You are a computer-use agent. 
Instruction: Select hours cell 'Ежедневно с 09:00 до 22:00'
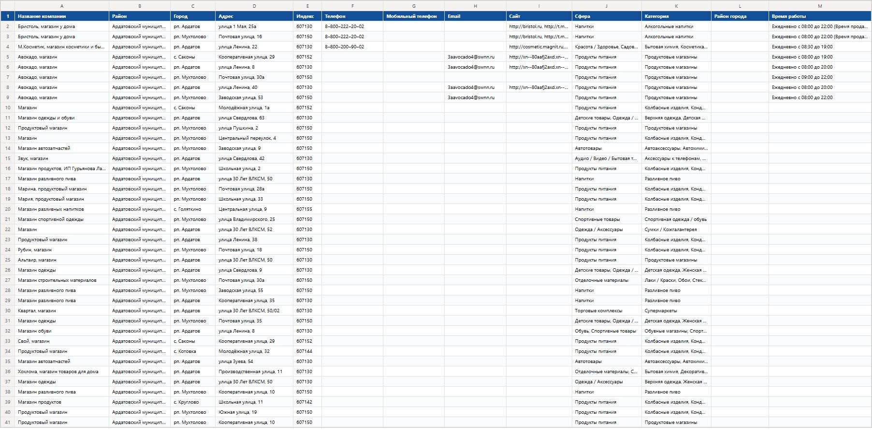pyautogui.click(x=820, y=77)
